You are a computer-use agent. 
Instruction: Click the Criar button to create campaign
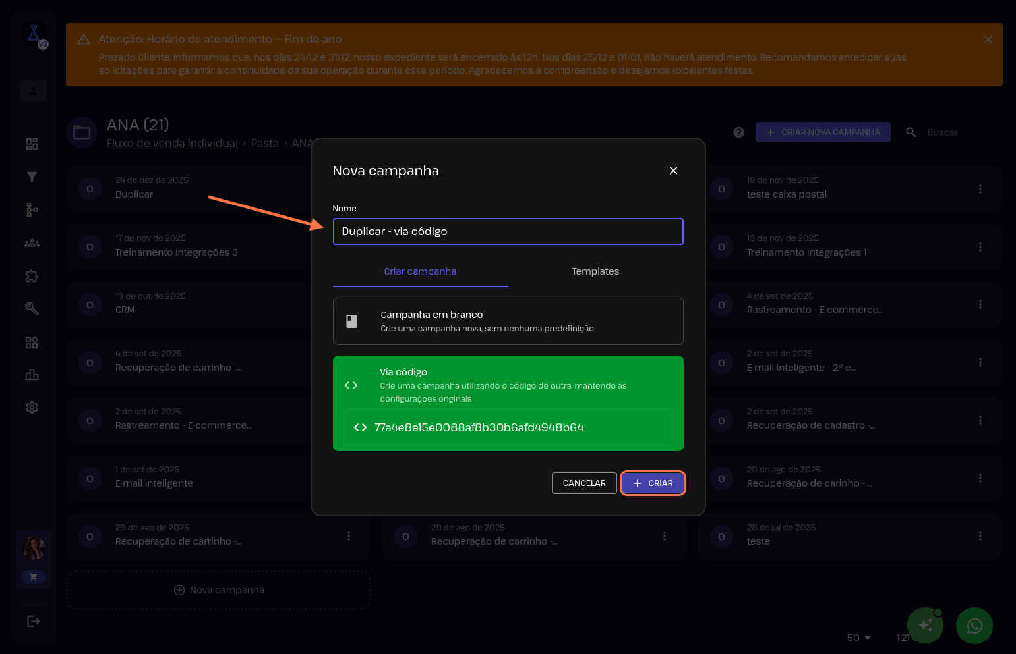click(x=653, y=483)
